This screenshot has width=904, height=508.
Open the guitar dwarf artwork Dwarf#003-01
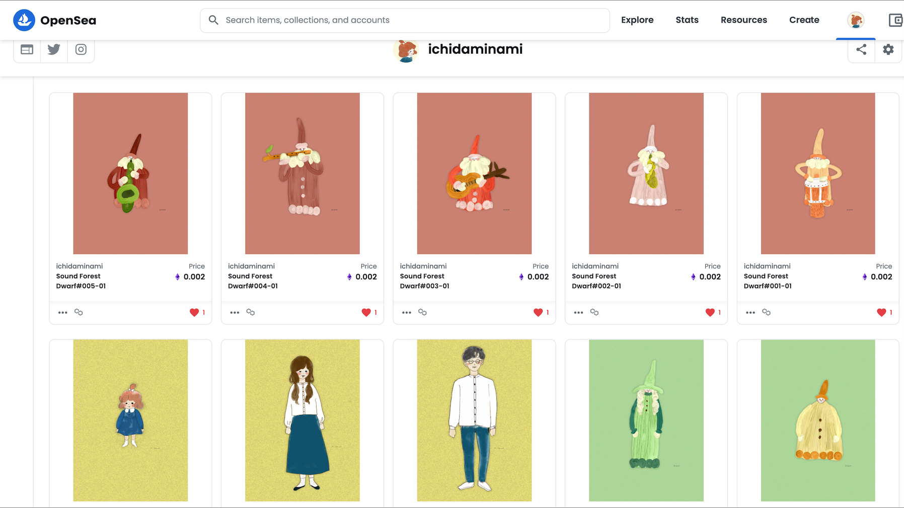[x=474, y=174]
